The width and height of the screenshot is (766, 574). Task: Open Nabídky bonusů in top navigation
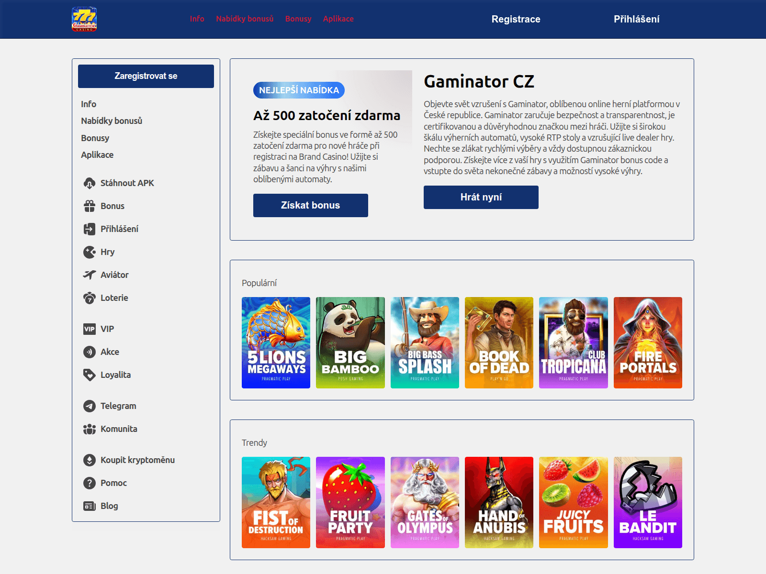tap(245, 19)
